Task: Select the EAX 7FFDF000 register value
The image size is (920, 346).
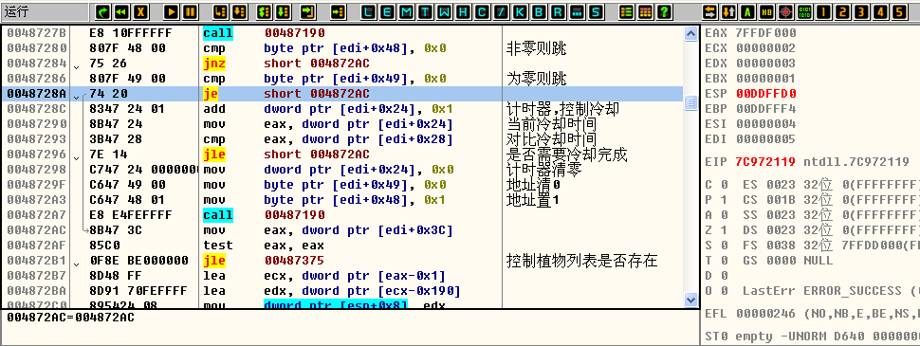Action: coord(765,33)
